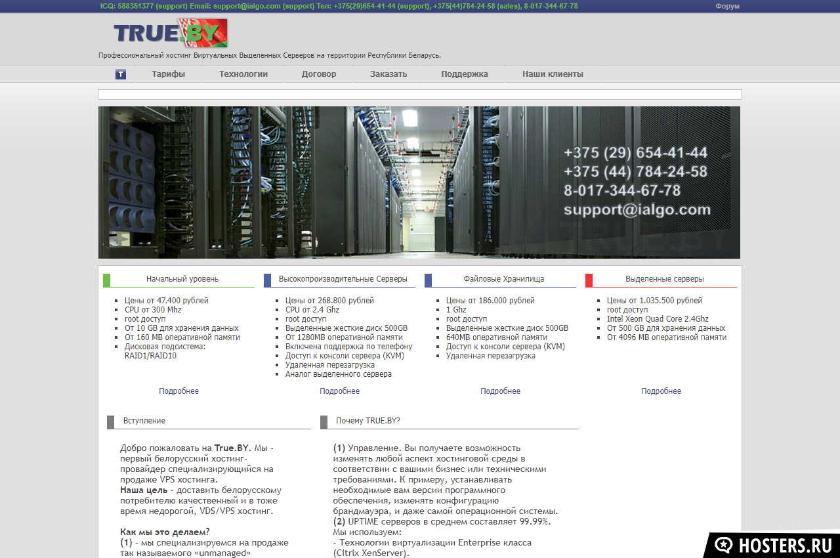Click the number 8-017-344-67-78 on the banner

pos(622,191)
